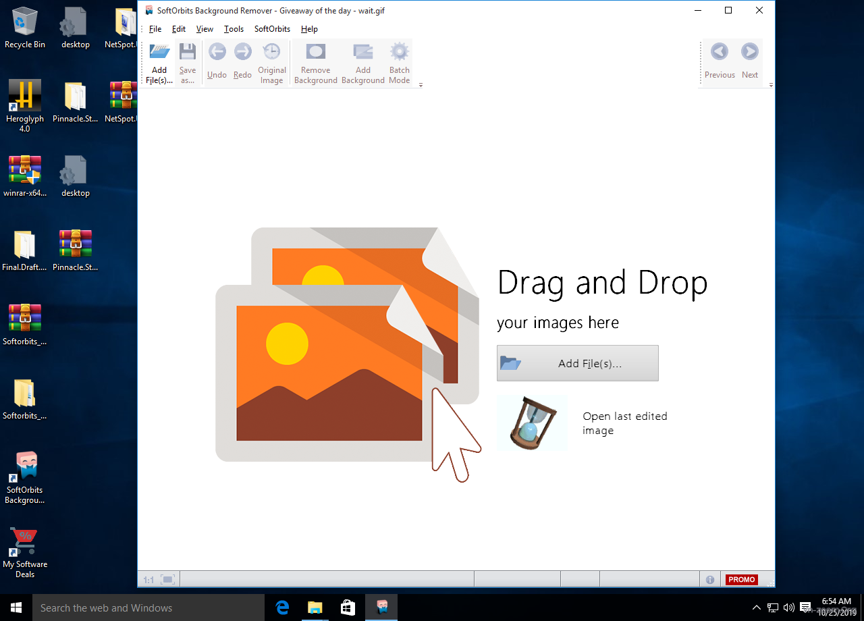Go to the Next image
864x621 pixels.
(x=749, y=61)
